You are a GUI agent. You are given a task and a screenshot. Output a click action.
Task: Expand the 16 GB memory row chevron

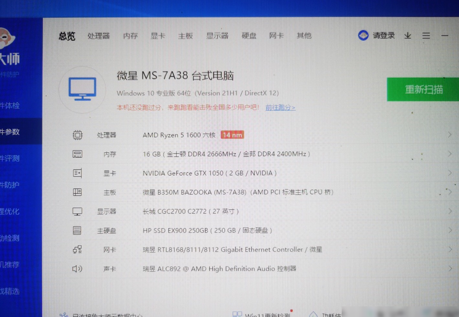click(x=450, y=154)
